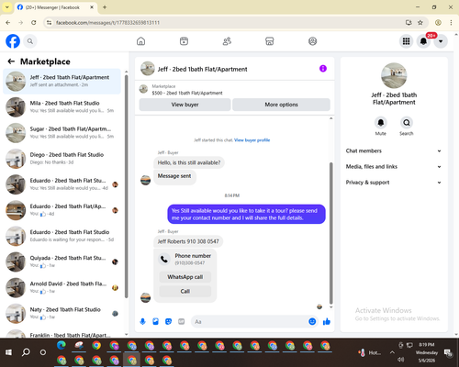The image size is (459, 367).
Task: Choose a GIF icon
Action: [182, 321]
